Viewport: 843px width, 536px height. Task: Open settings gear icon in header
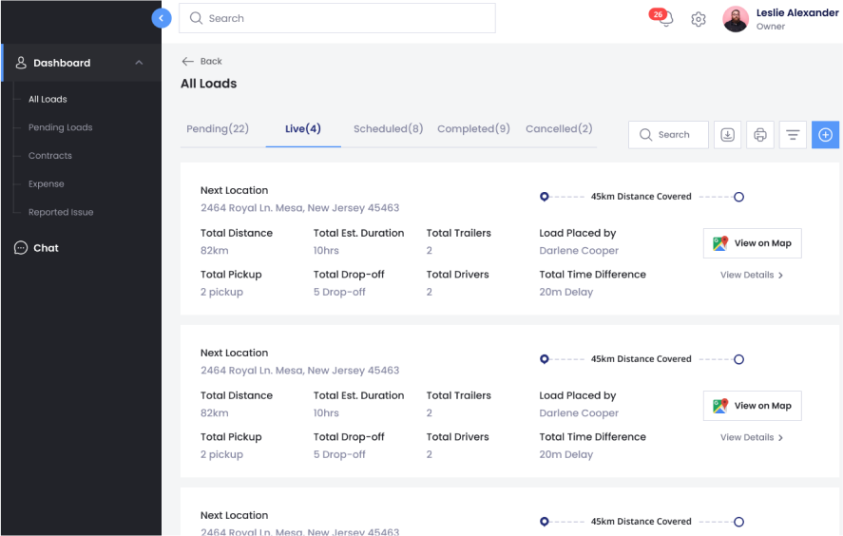tap(698, 19)
